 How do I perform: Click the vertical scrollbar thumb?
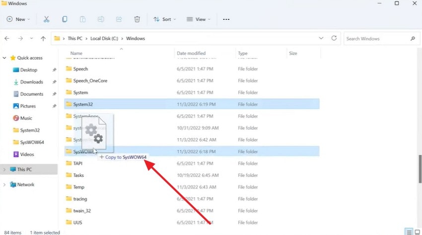(x=420, y=169)
